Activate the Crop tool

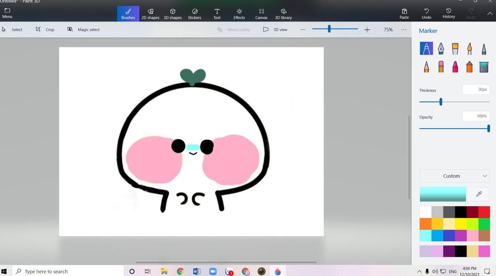(45, 30)
